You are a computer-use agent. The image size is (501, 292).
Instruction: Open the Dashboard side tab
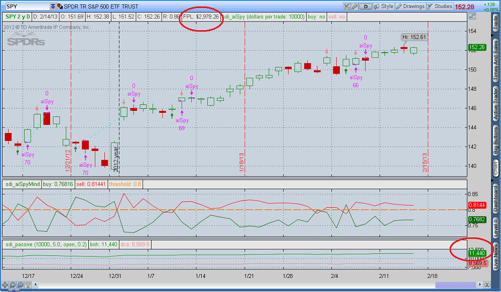[x=495, y=199]
